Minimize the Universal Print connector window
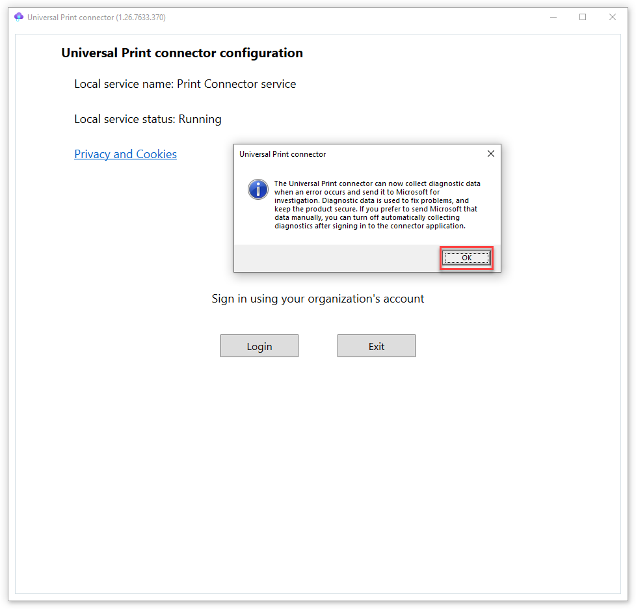 tap(553, 17)
